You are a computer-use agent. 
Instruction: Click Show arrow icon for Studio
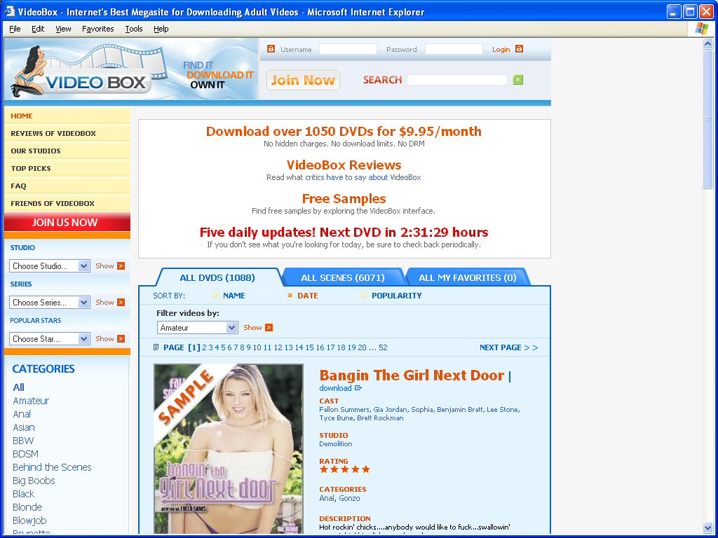tap(121, 265)
